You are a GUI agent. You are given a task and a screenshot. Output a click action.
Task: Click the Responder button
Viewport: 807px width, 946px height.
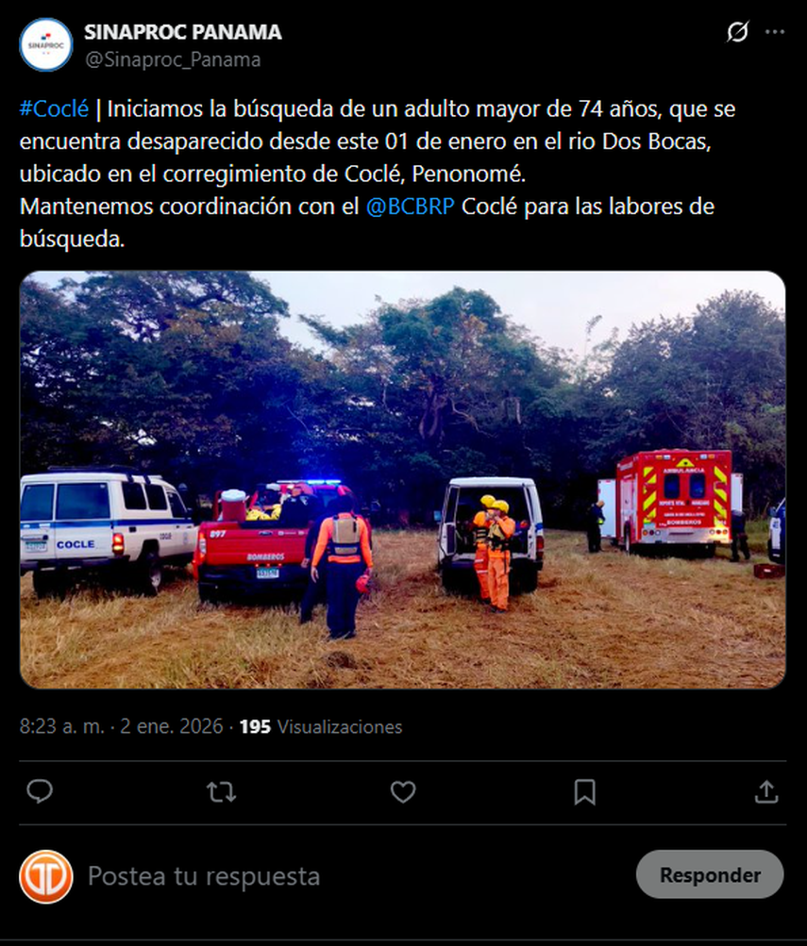pyautogui.click(x=710, y=874)
